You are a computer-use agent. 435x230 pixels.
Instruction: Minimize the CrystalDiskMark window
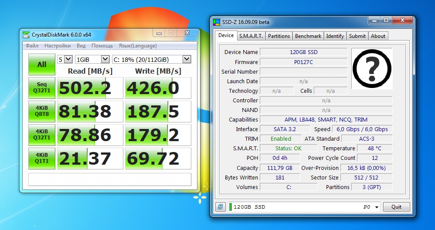point(159,33)
